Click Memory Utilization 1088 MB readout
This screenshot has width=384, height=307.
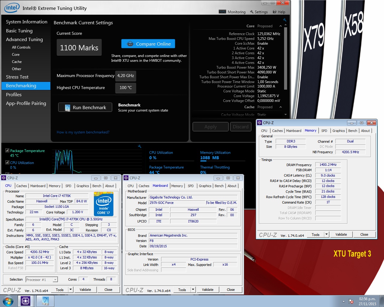click(209, 158)
